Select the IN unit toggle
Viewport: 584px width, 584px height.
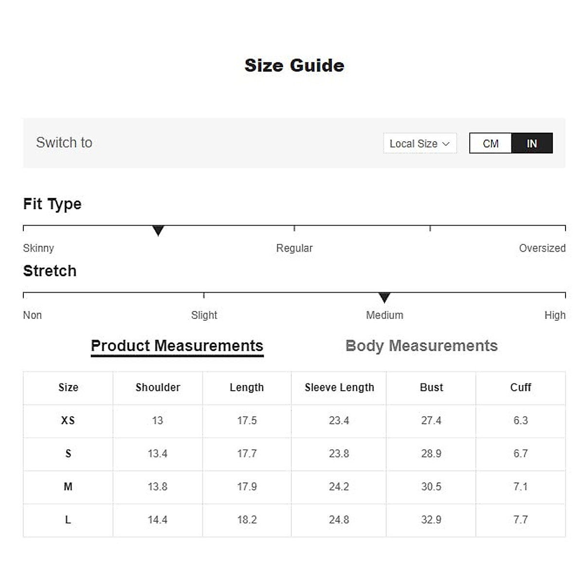pyautogui.click(x=531, y=144)
